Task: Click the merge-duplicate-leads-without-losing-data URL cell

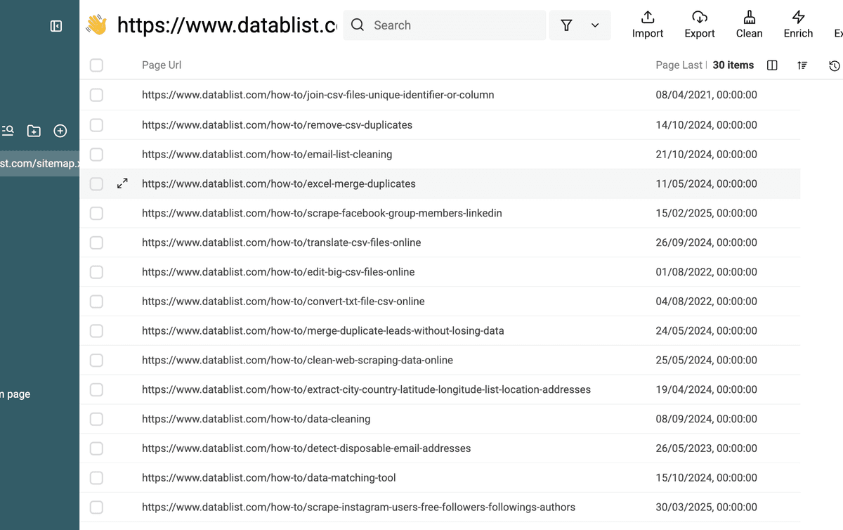Action: (323, 331)
